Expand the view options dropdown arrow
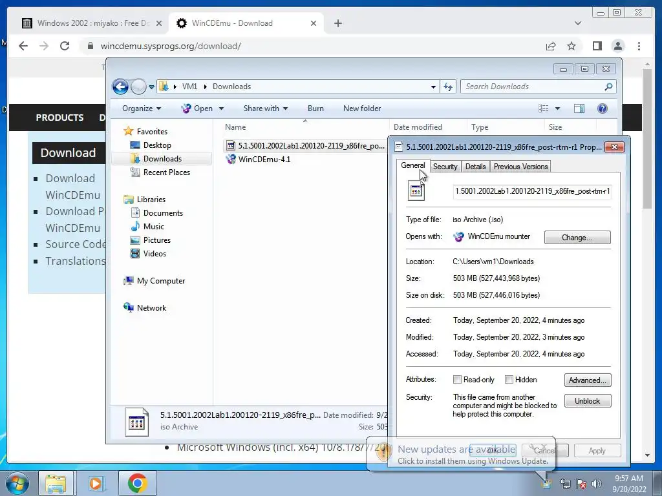662x496 pixels. [x=557, y=108]
